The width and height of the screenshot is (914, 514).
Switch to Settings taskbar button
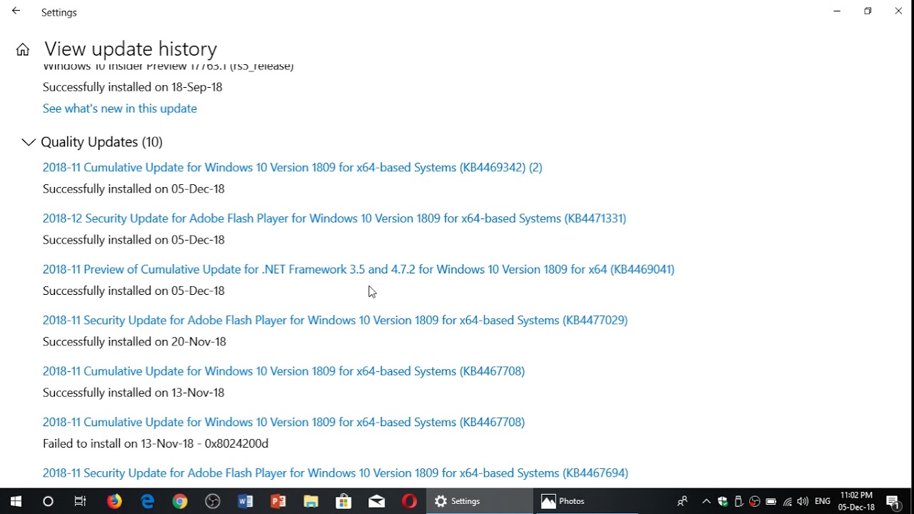click(480, 501)
